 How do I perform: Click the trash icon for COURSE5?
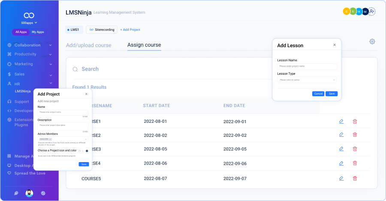355,178
